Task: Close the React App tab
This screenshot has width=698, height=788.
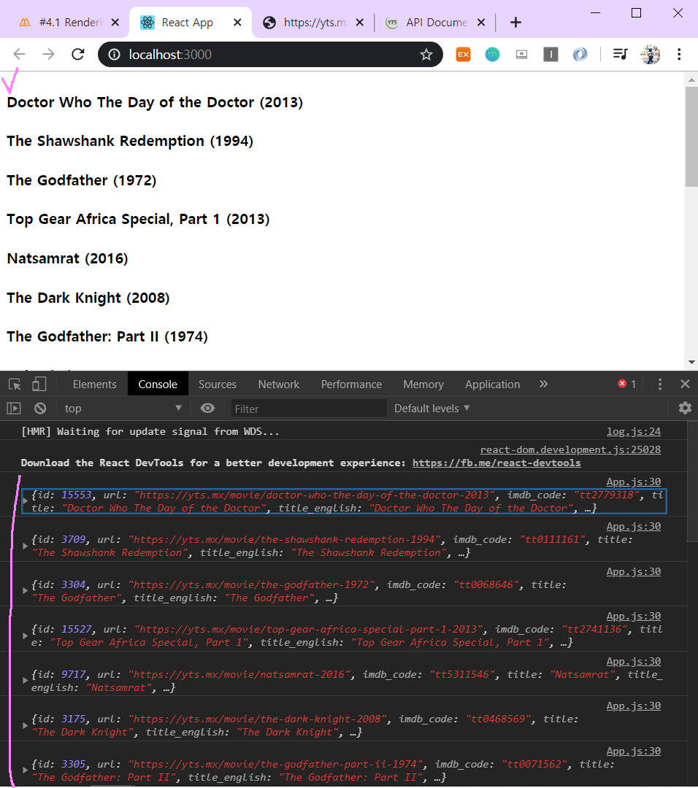Action: click(x=237, y=22)
